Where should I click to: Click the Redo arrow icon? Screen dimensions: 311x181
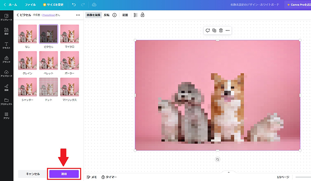83,5
